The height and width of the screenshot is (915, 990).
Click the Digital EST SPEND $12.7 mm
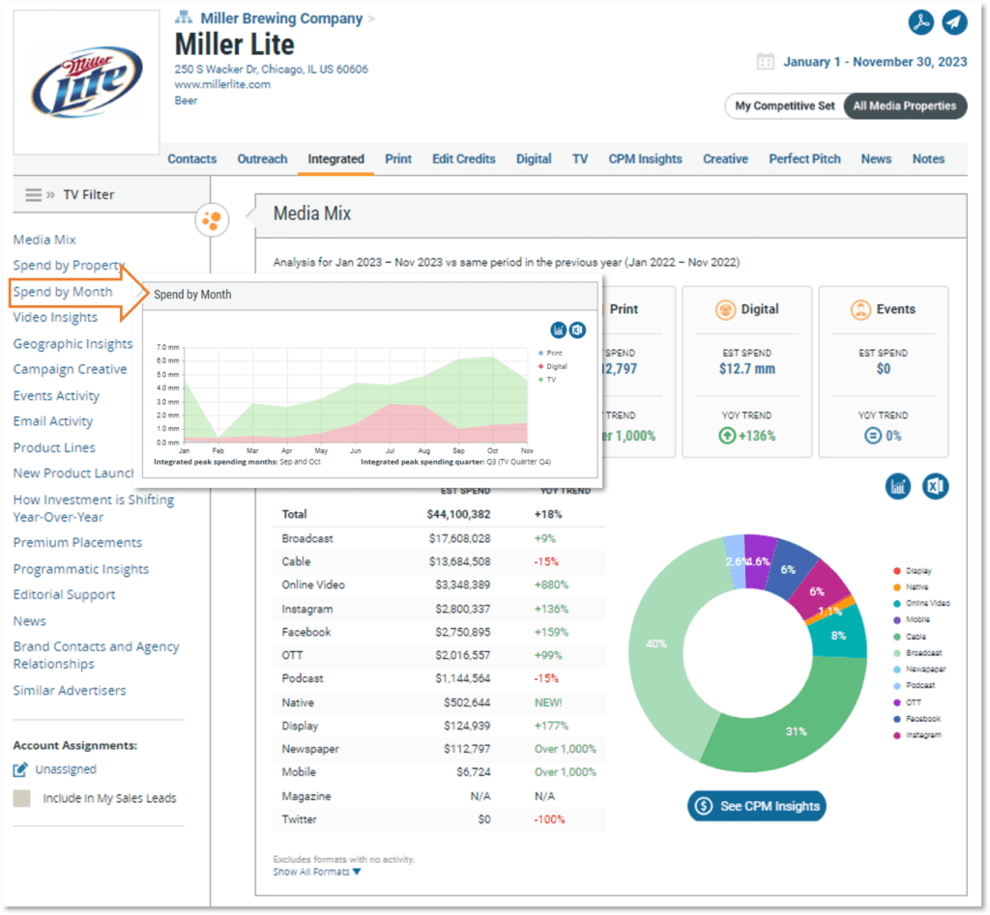click(747, 369)
